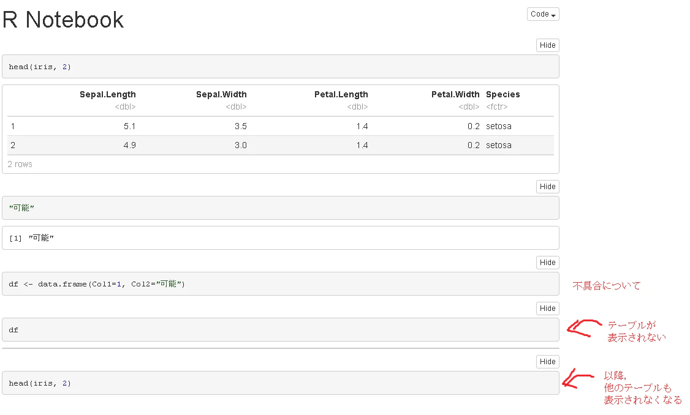Click the Species column header
This screenshot has height=415, width=690.
pyautogui.click(x=503, y=94)
